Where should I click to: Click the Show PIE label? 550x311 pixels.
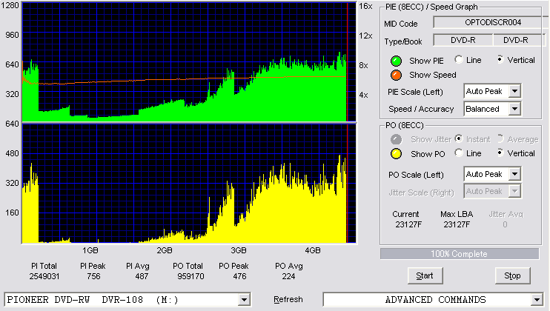(x=426, y=61)
